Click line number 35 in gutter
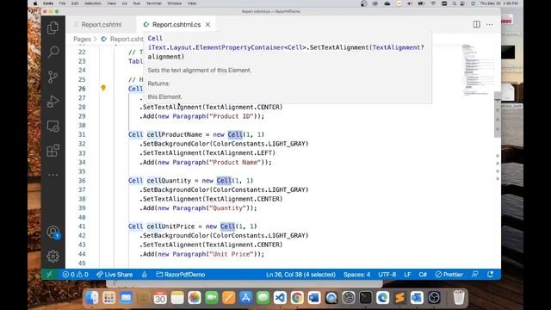The height and width of the screenshot is (310, 551). (x=82, y=171)
